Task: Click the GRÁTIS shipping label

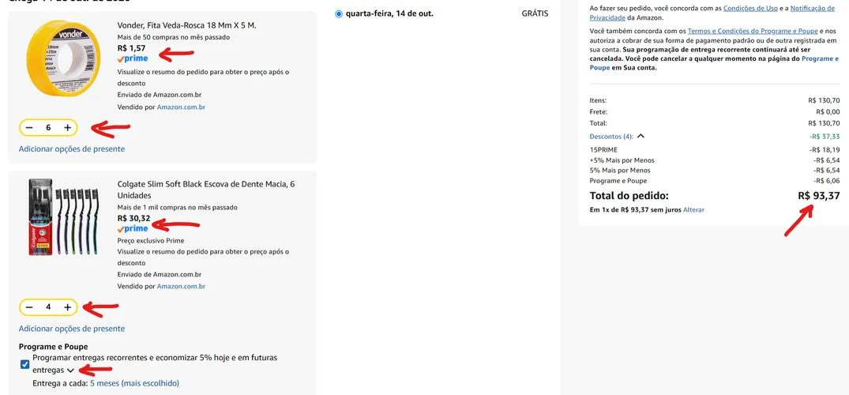Action: point(535,13)
